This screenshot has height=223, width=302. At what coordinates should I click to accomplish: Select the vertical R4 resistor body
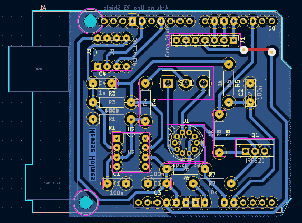145,102
